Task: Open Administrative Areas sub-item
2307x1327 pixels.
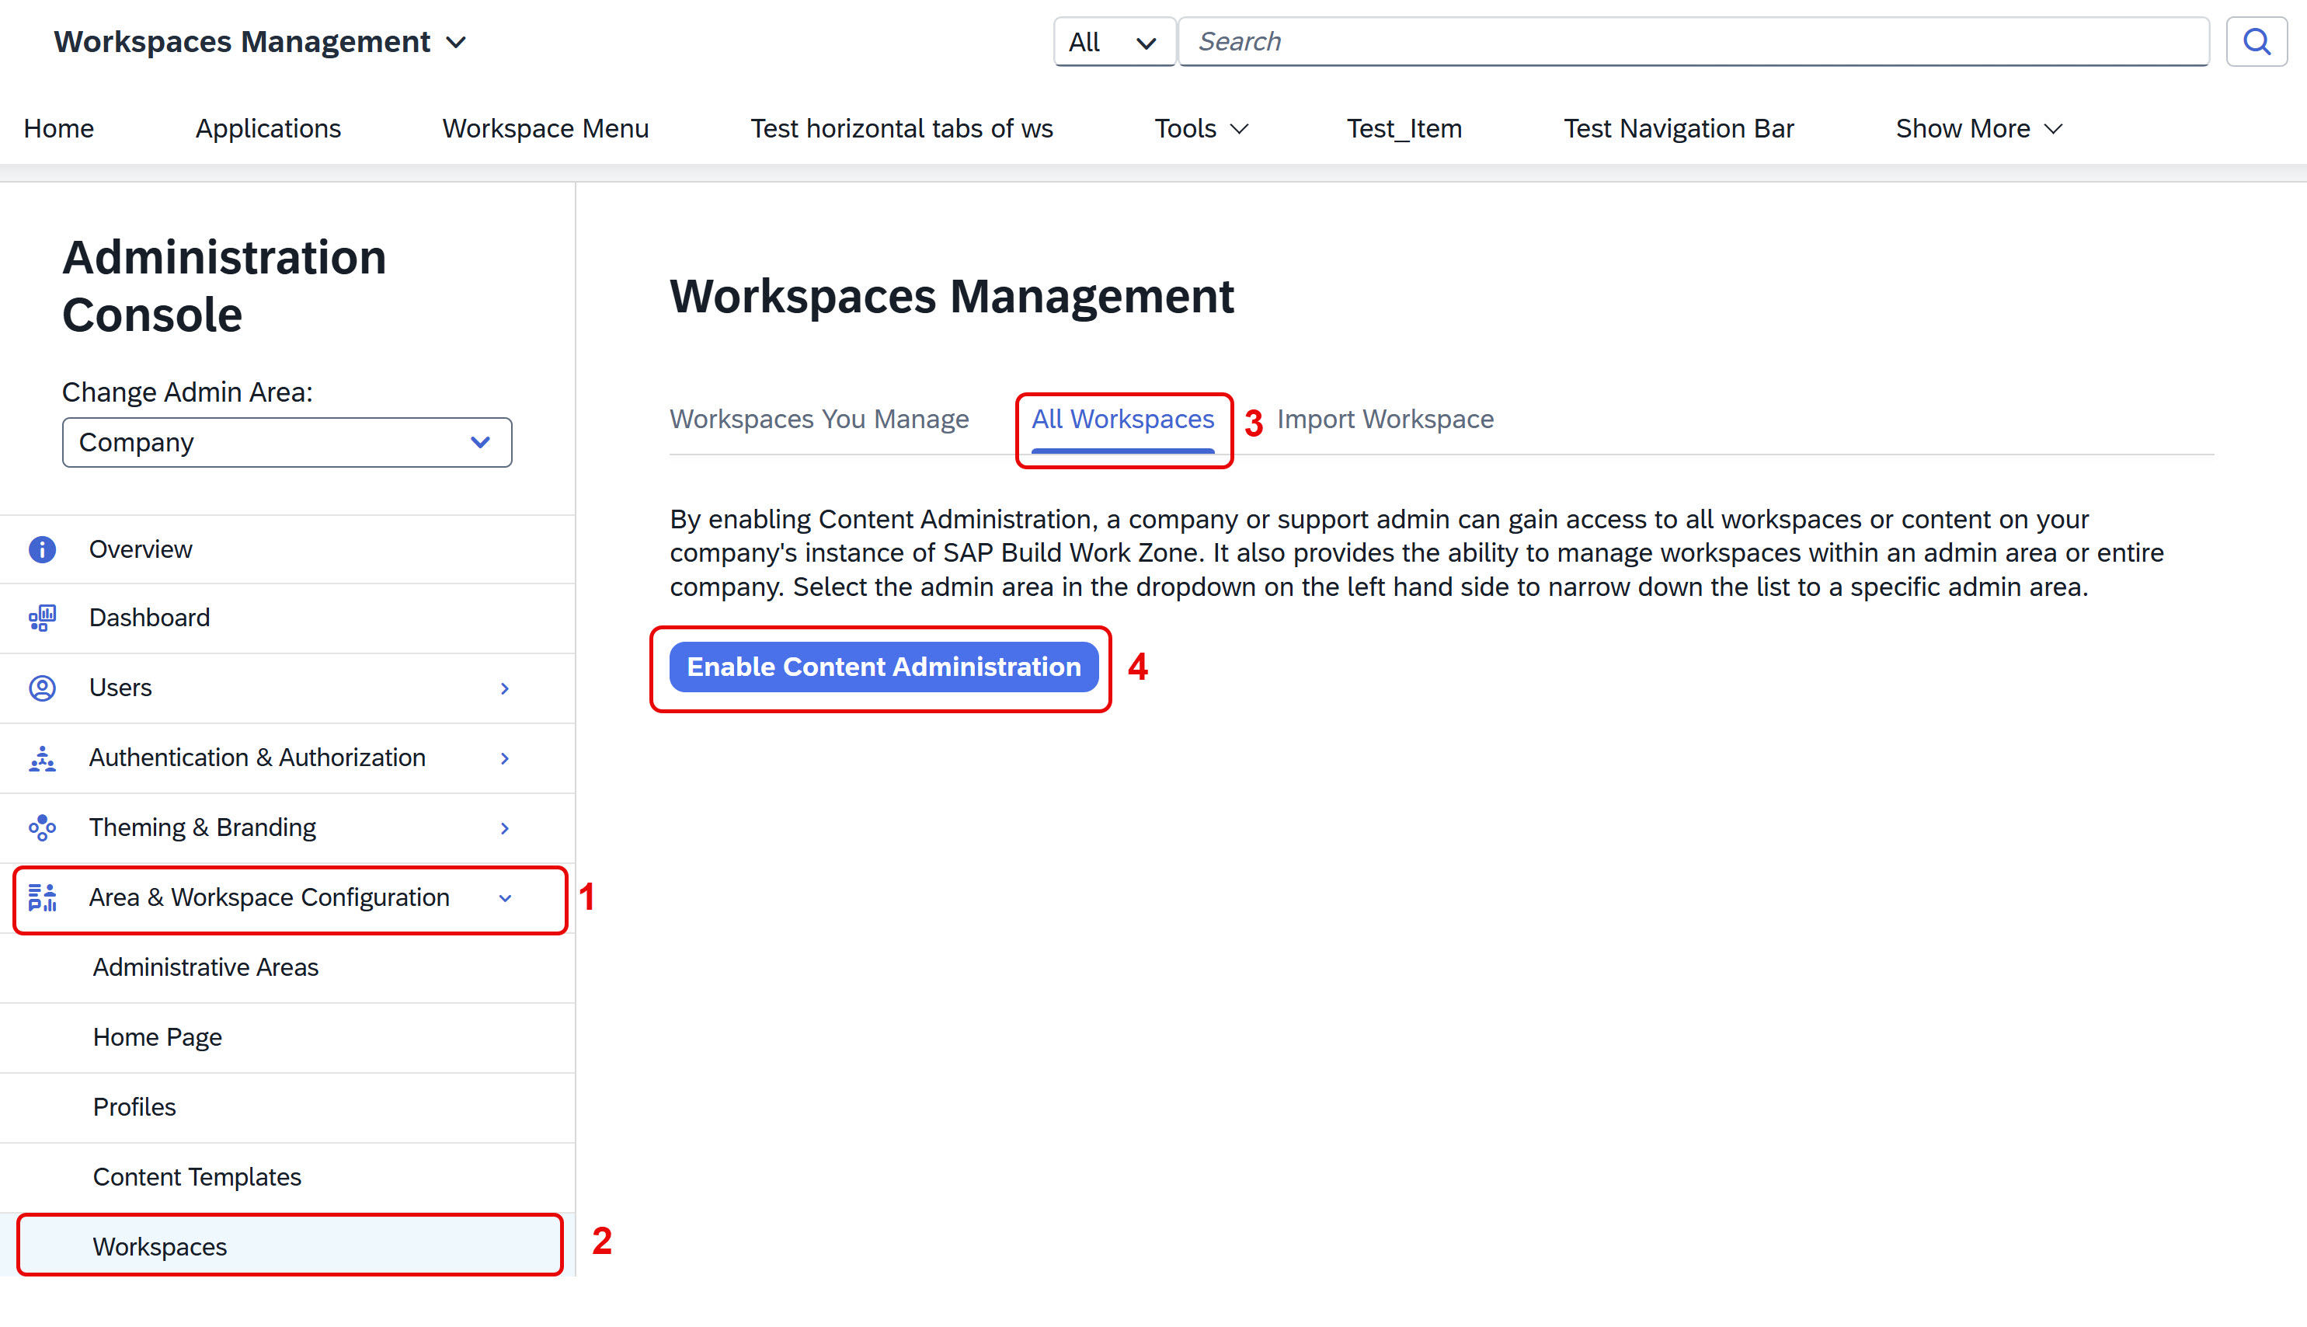Action: click(x=287, y=968)
